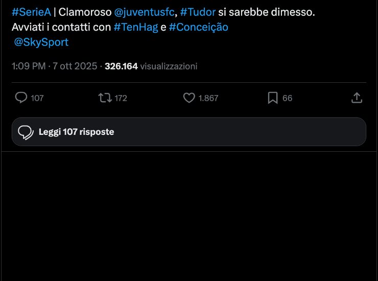This screenshot has width=378, height=281.
Task: Open the #SerieA hashtag
Action: 31,12
